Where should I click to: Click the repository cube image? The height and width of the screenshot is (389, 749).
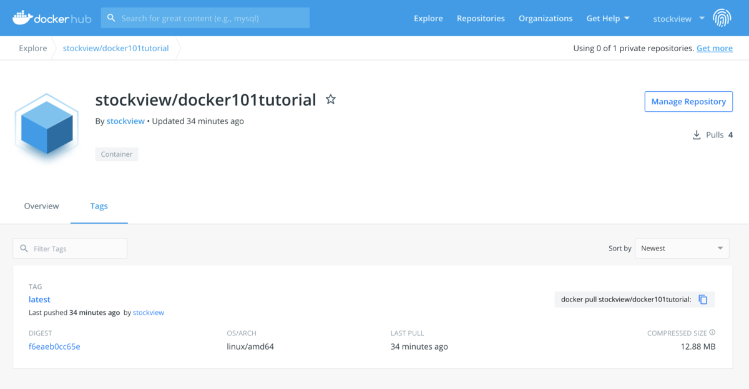[47, 128]
